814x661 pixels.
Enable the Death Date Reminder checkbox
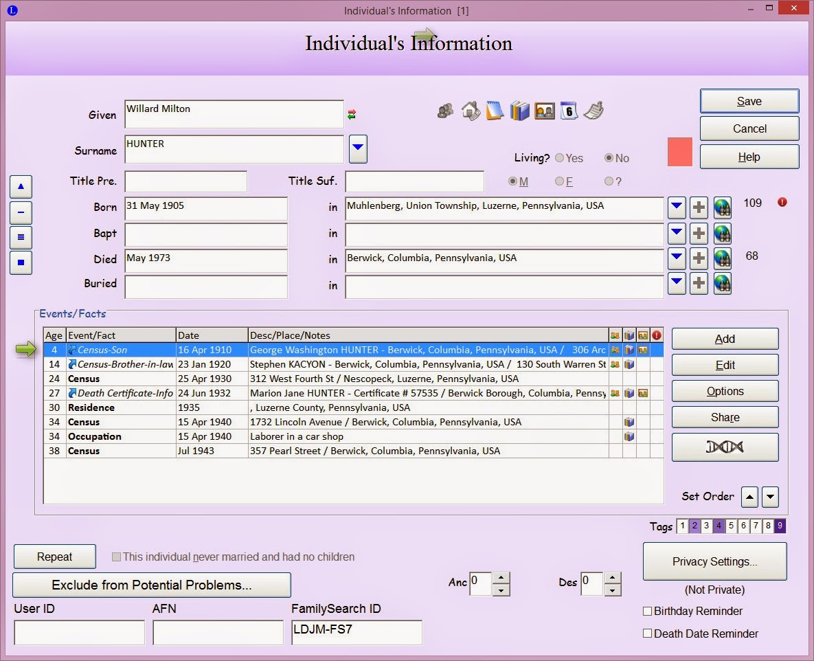click(x=647, y=634)
